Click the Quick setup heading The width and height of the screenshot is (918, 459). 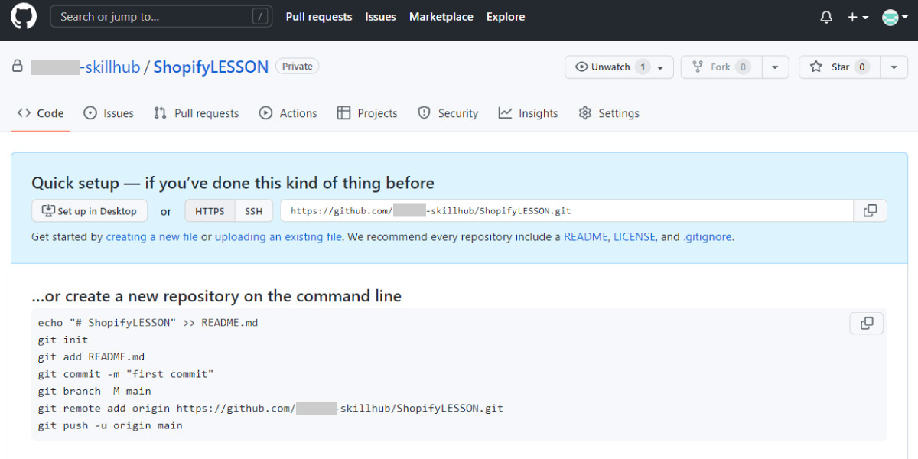tap(233, 183)
